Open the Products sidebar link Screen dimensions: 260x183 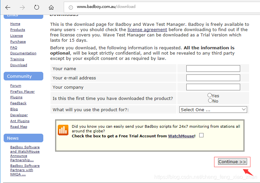click(18, 30)
